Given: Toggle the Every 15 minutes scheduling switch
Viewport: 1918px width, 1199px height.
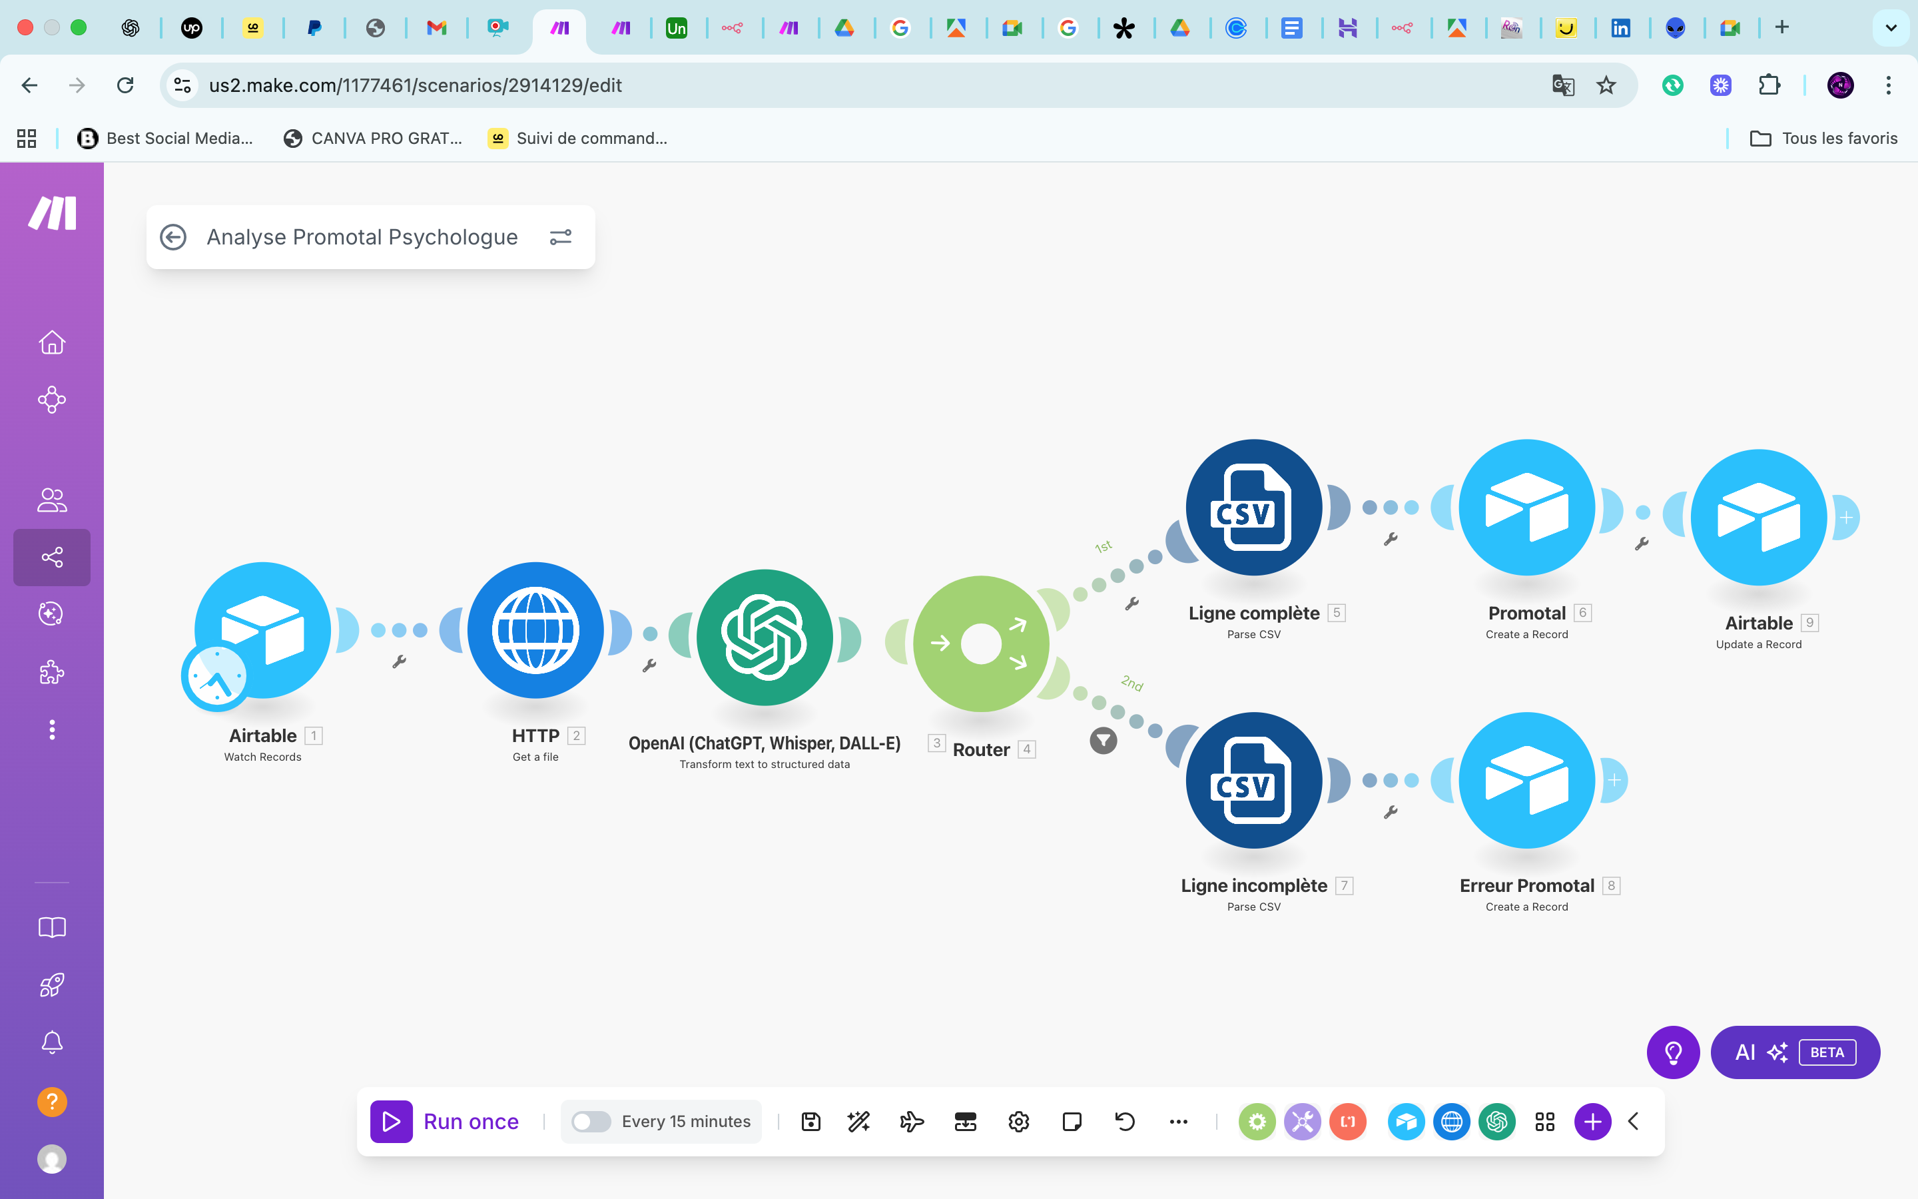Looking at the screenshot, I should 591,1121.
